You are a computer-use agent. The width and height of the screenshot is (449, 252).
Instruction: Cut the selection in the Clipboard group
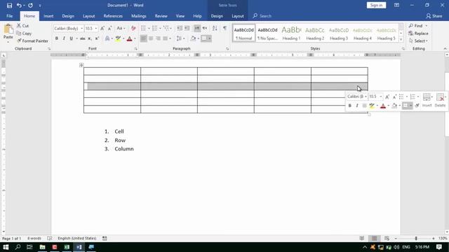(23, 26)
